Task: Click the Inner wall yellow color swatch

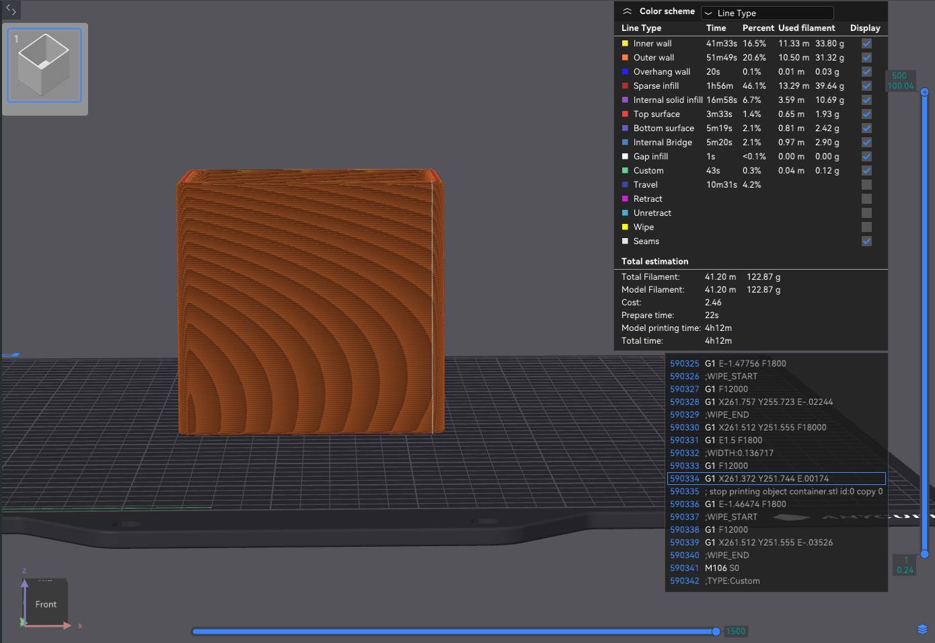Action: tap(625, 43)
